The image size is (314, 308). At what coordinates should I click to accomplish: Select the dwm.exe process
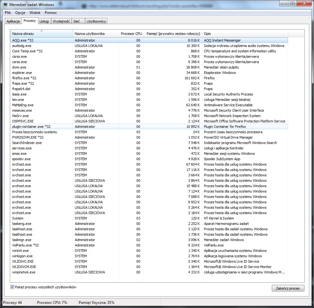tap(149, 67)
